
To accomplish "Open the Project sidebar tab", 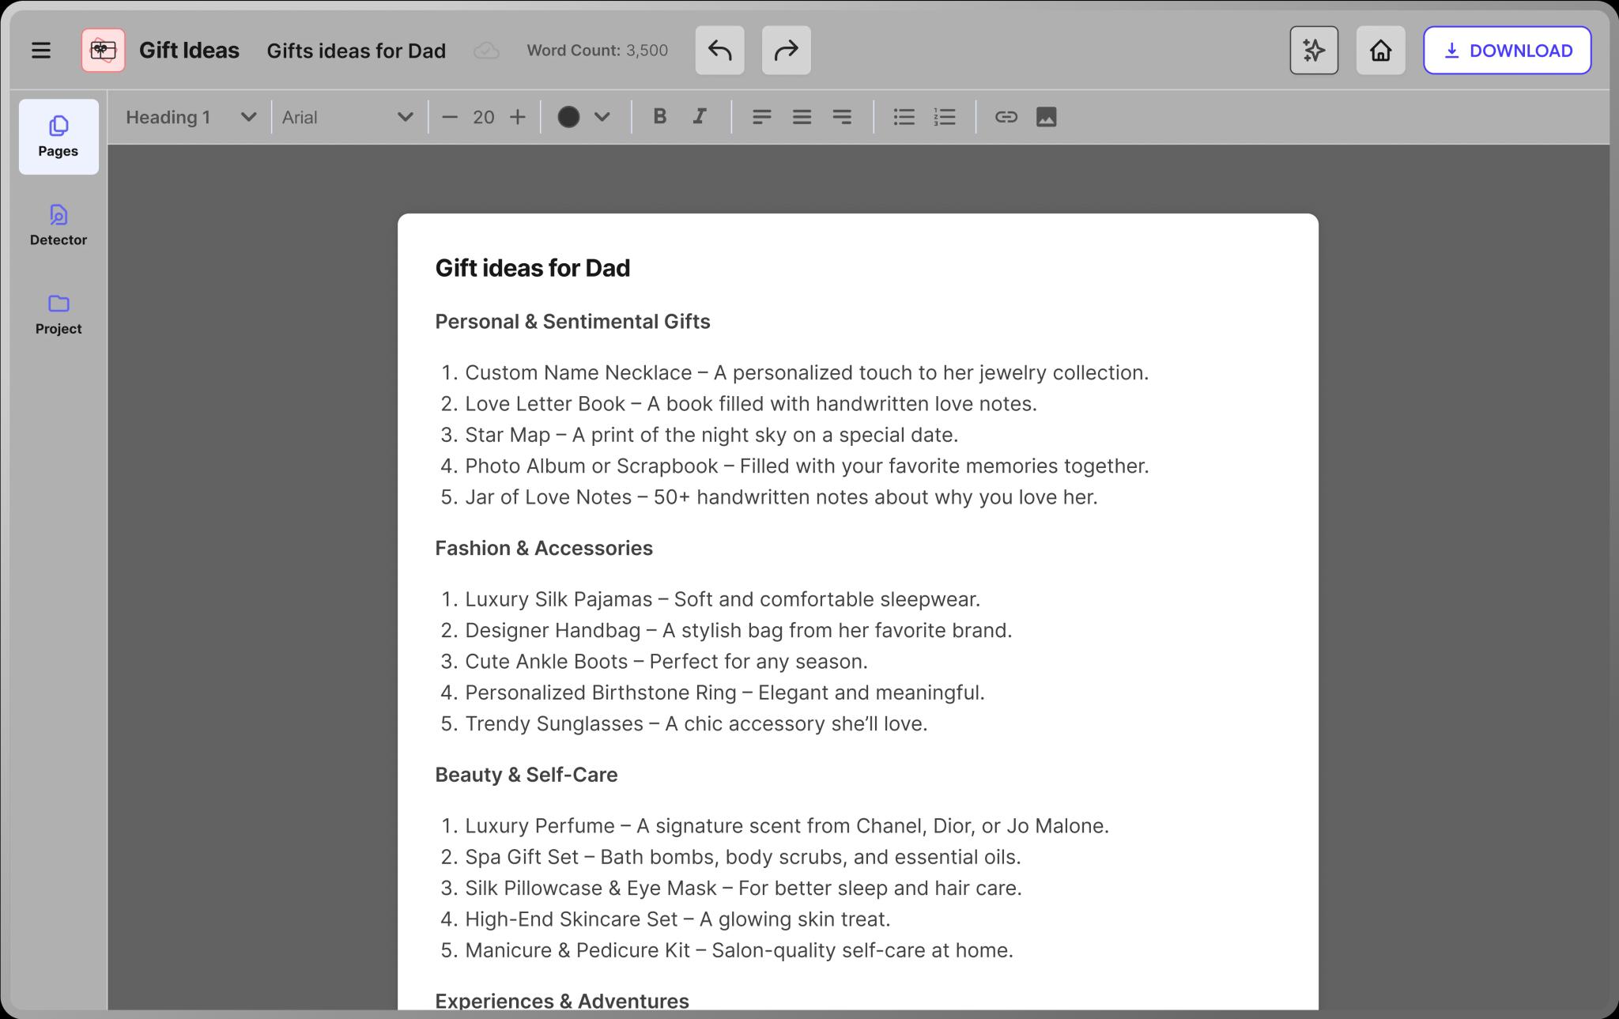I will [x=58, y=314].
